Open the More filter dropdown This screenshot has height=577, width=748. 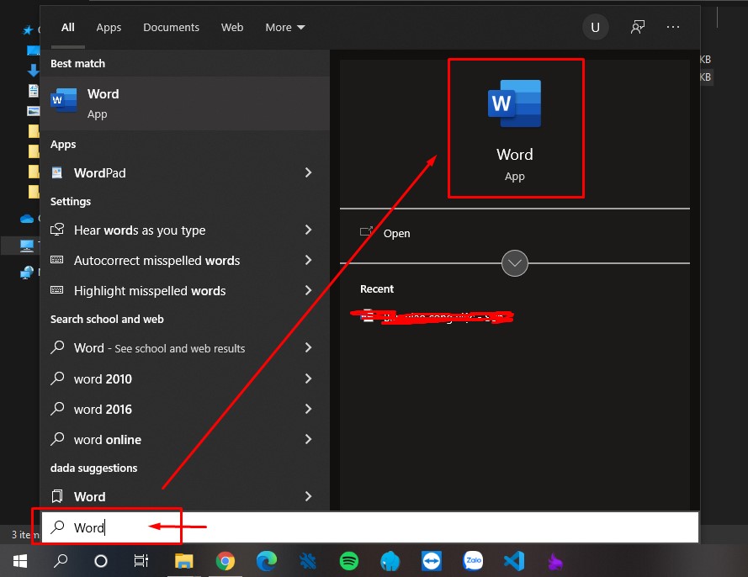tap(284, 28)
